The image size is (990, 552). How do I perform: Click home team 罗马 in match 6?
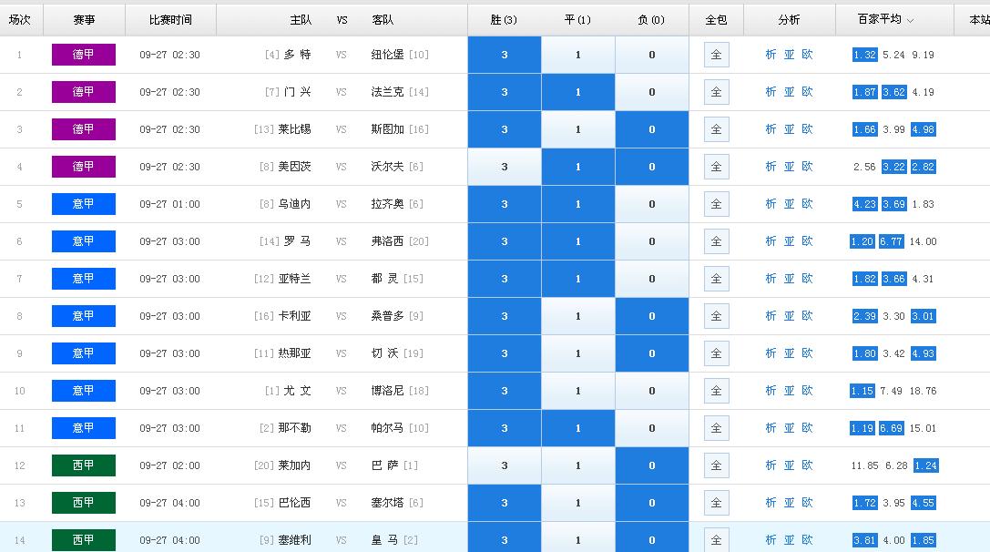click(297, 240)
